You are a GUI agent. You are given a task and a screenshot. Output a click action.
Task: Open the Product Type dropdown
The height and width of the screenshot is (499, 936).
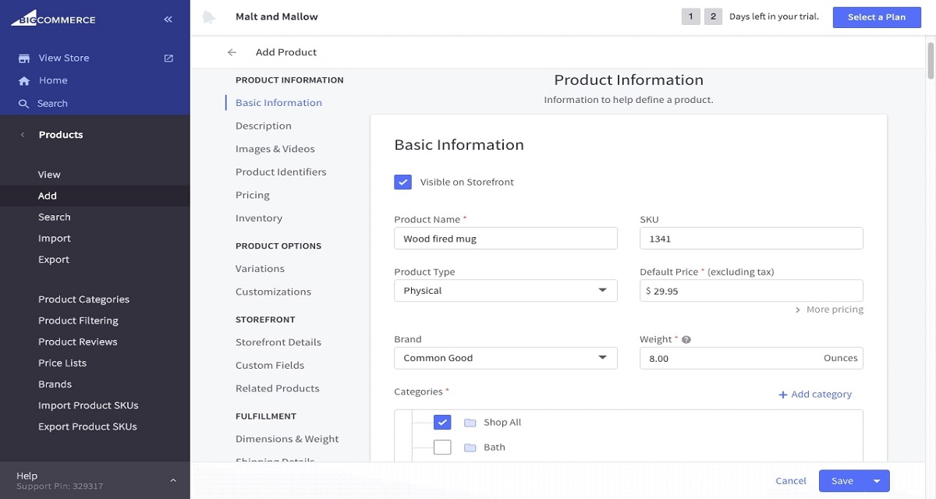coord(505,291)
